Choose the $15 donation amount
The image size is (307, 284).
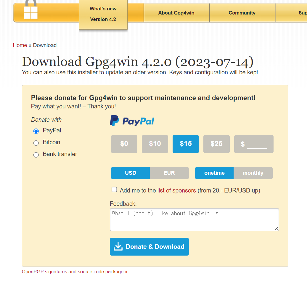coord(186,144)
